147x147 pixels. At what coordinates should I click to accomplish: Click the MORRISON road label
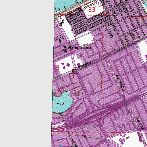82,66
